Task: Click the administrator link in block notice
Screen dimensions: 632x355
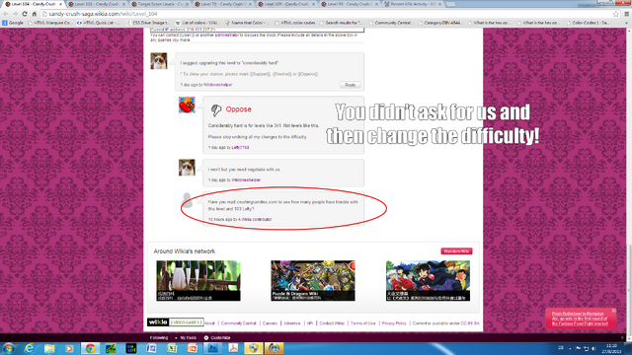Action: click(x=227, y=35)
